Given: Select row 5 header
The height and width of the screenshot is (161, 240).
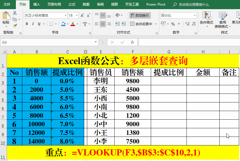Looking at the screenshot, I should coord(3,98).
